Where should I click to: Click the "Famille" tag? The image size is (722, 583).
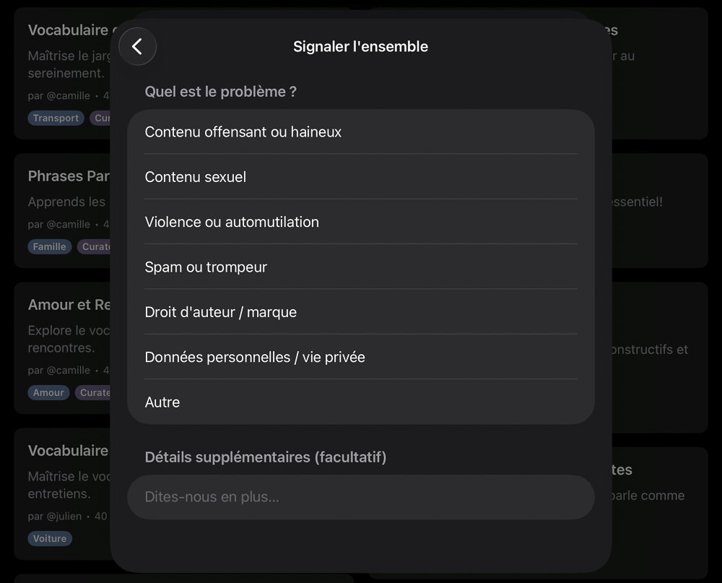tap(49, 246)
